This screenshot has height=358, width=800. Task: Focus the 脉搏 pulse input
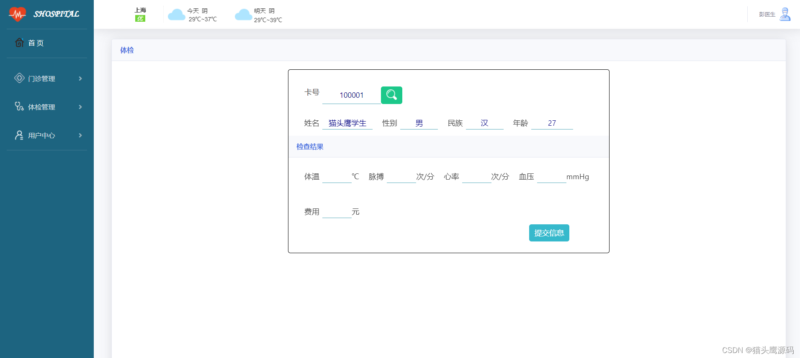coord(401,177)
